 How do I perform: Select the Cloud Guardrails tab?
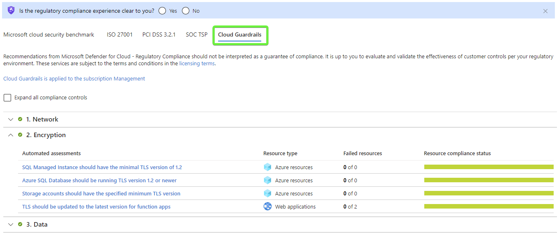coord(240,35)
